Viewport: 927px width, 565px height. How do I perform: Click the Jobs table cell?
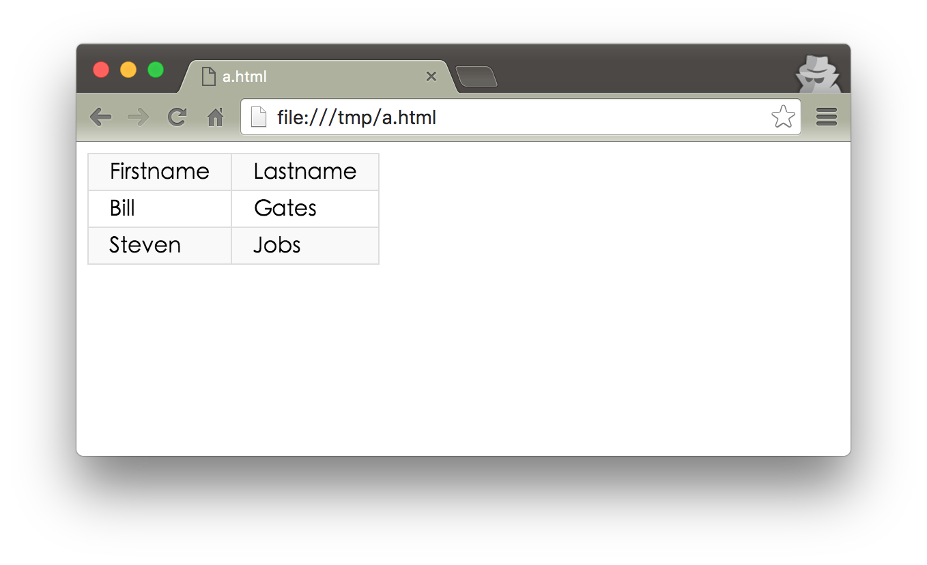coord(305,245)
